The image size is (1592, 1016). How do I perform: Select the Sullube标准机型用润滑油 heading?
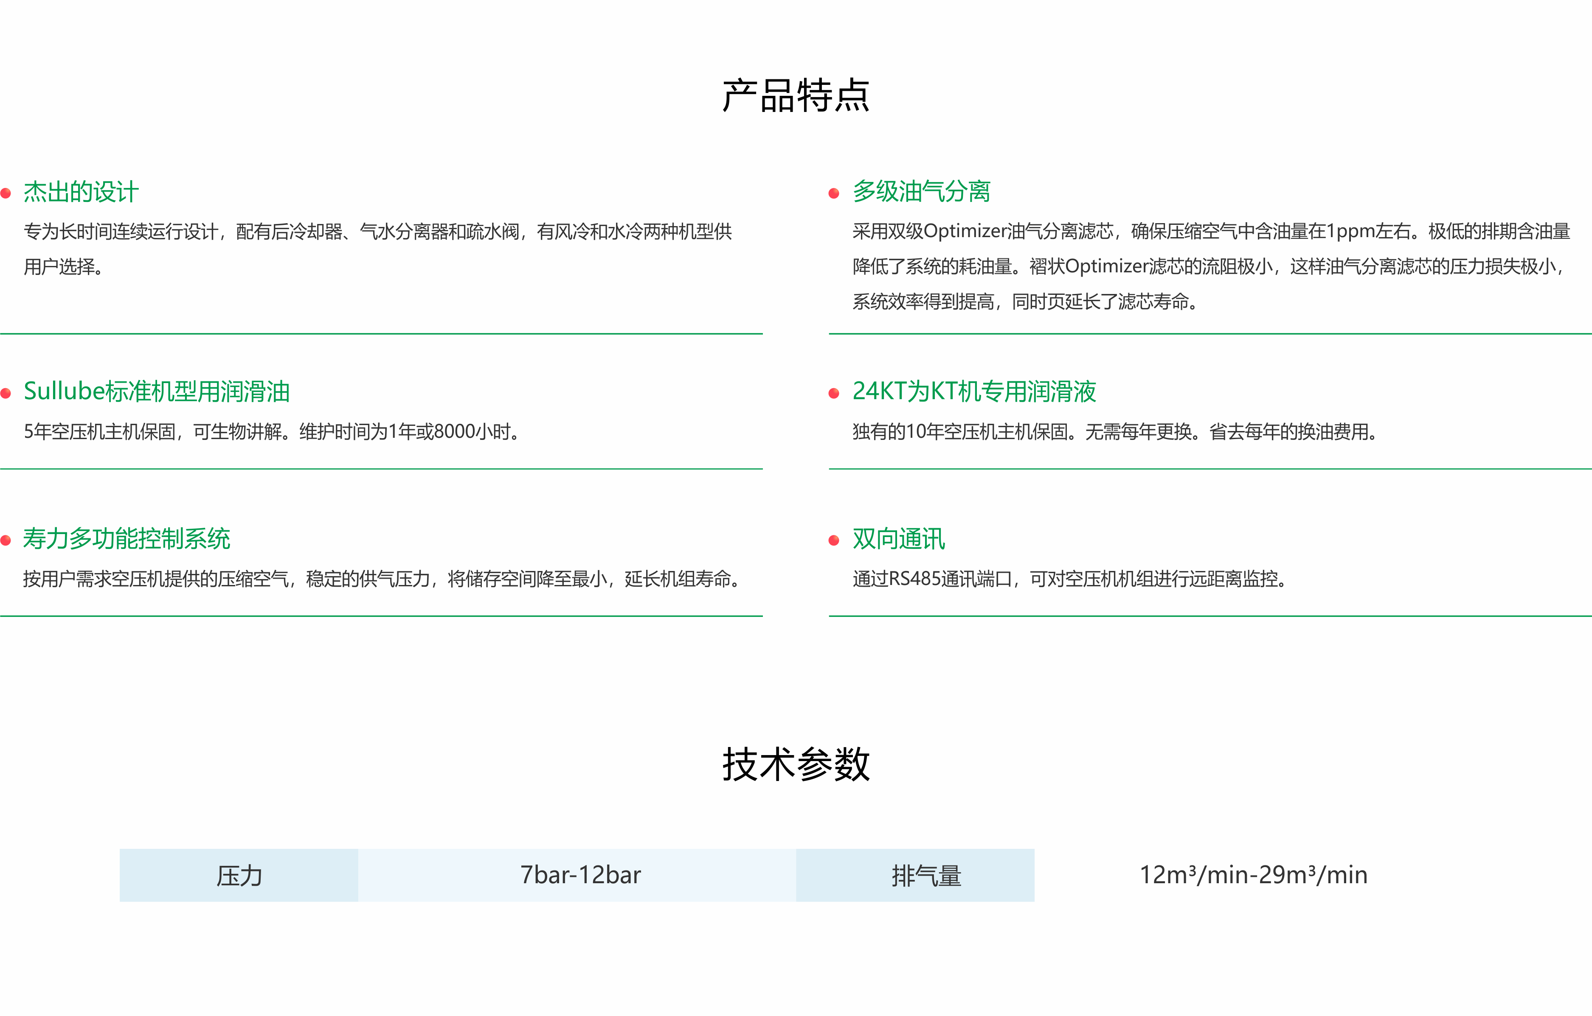click(157, 392)
